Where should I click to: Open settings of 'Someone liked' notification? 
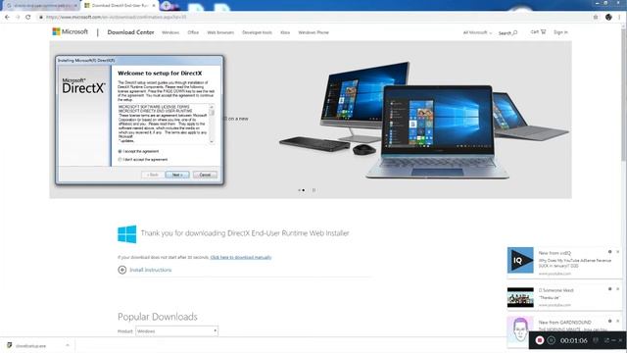609,288
